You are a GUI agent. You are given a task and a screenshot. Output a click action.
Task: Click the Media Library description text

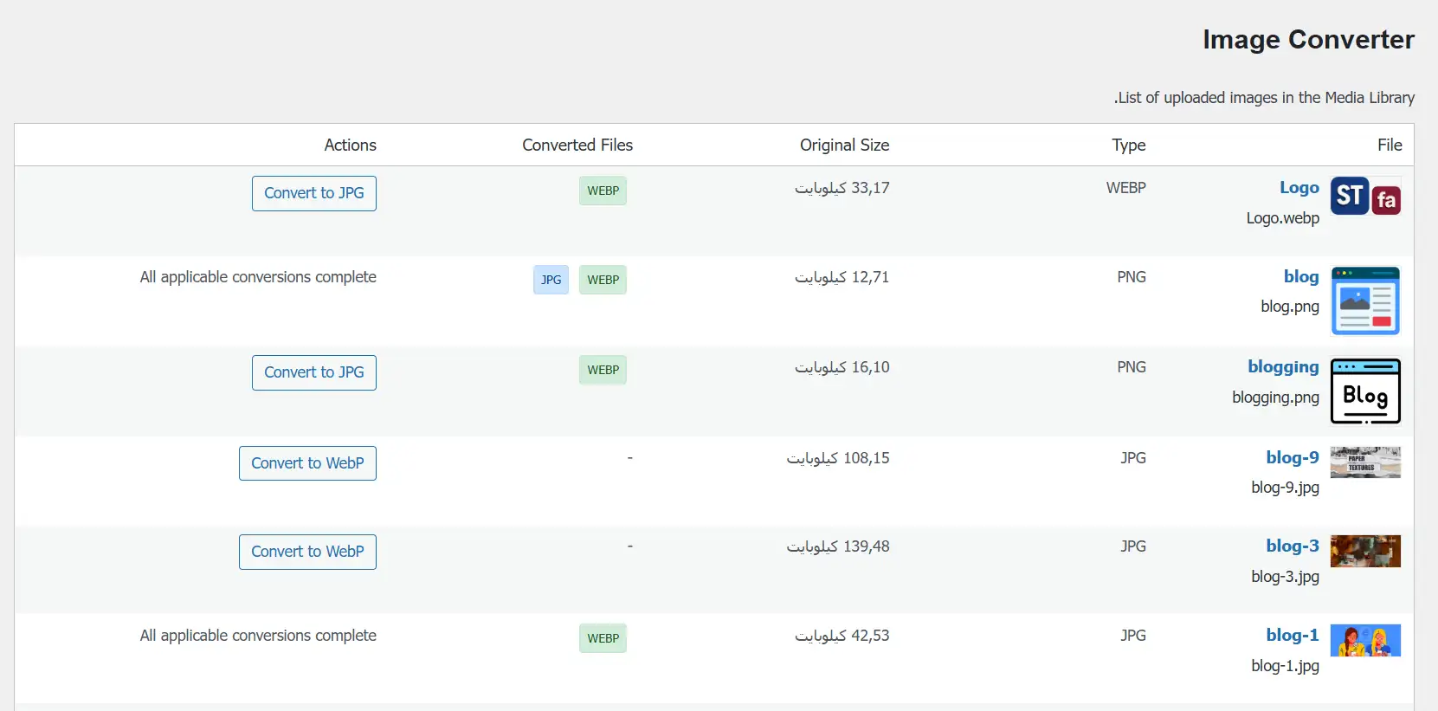click(1264, 98)
